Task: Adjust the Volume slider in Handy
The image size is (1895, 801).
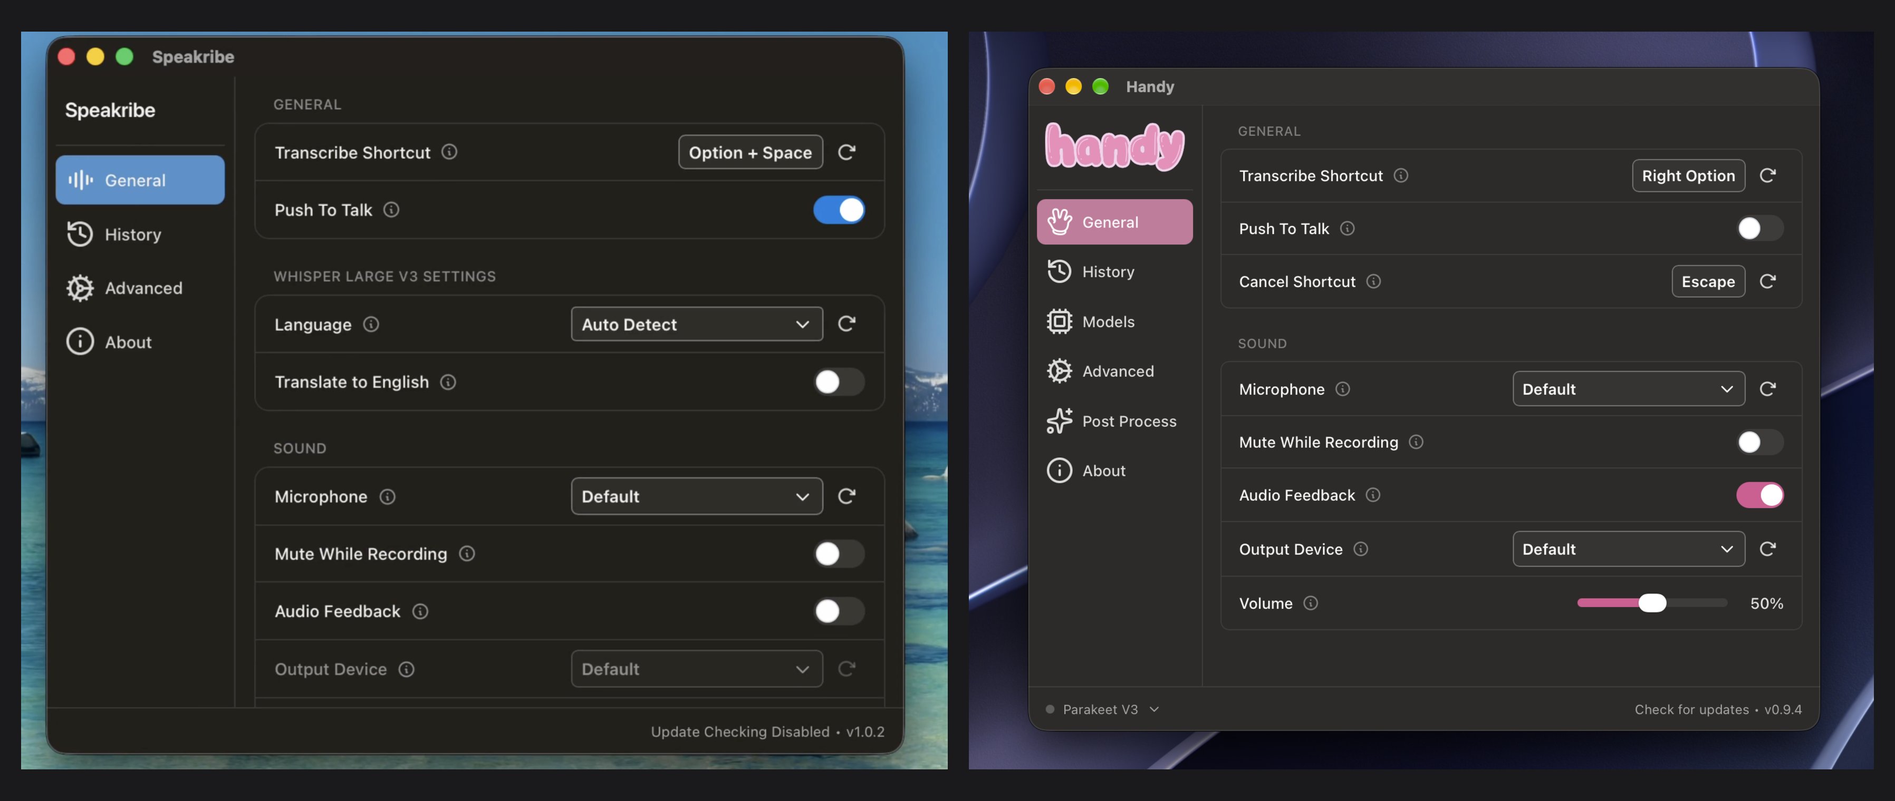Action: tap(1652, 603)
